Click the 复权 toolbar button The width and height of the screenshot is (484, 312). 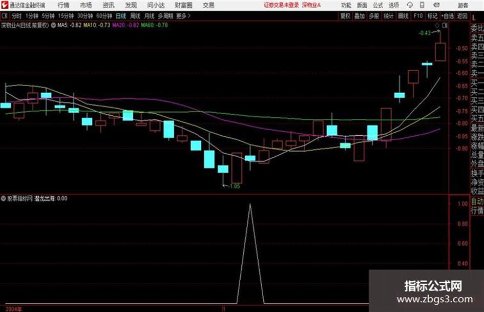[x=345, y=16]
